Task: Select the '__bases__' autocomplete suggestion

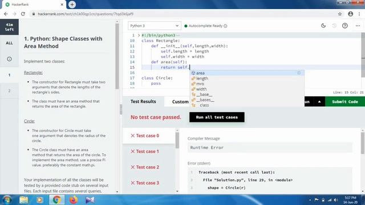Action: tap(247, 100)
